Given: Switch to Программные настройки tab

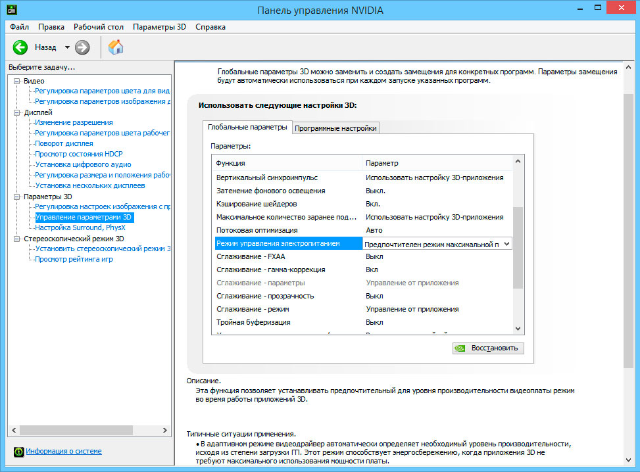Looking at the screenshot, I should (335, 128).
